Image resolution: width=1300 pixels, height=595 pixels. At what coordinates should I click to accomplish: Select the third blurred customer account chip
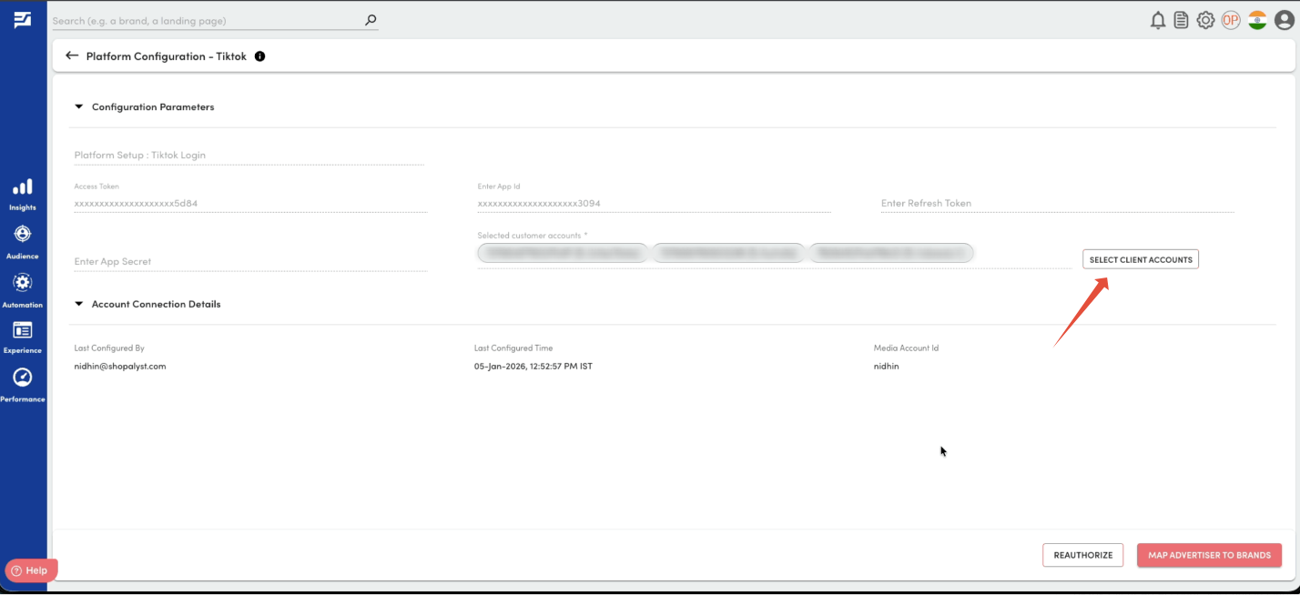pyautogui.click(x=891, y=253)
